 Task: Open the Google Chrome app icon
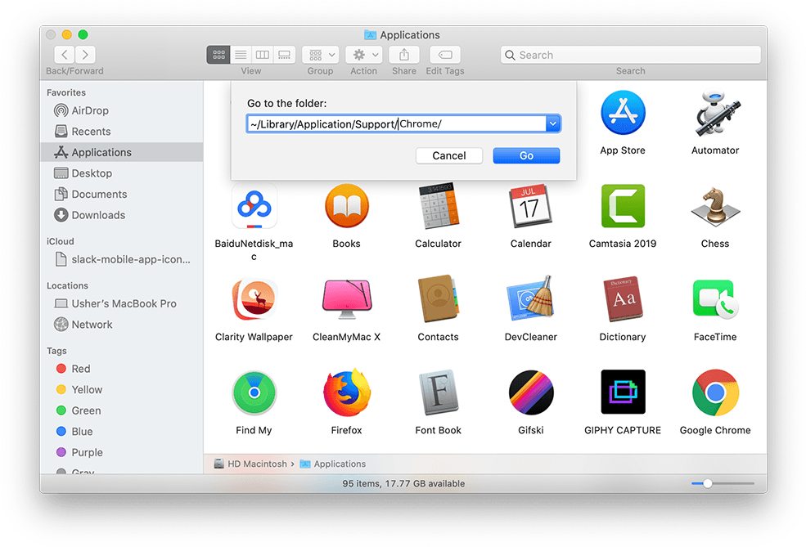tap(714, 393)
